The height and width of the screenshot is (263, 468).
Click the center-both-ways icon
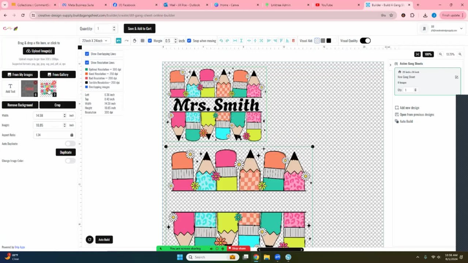click(261, 41)
